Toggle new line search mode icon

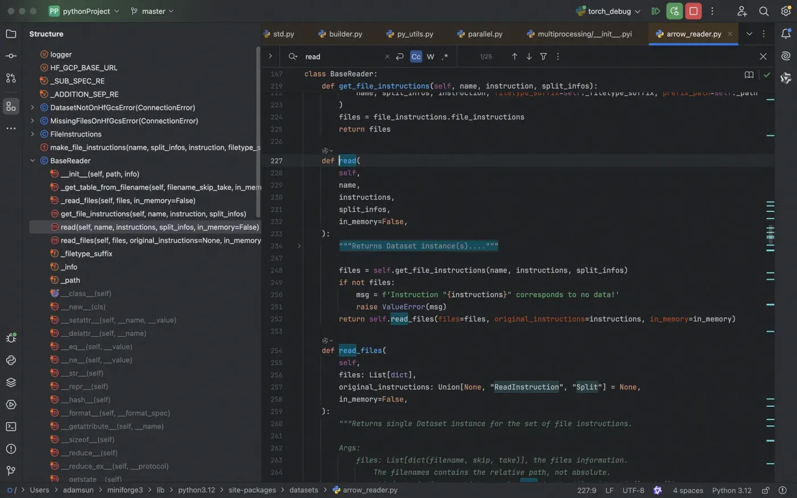coord(400,56)
